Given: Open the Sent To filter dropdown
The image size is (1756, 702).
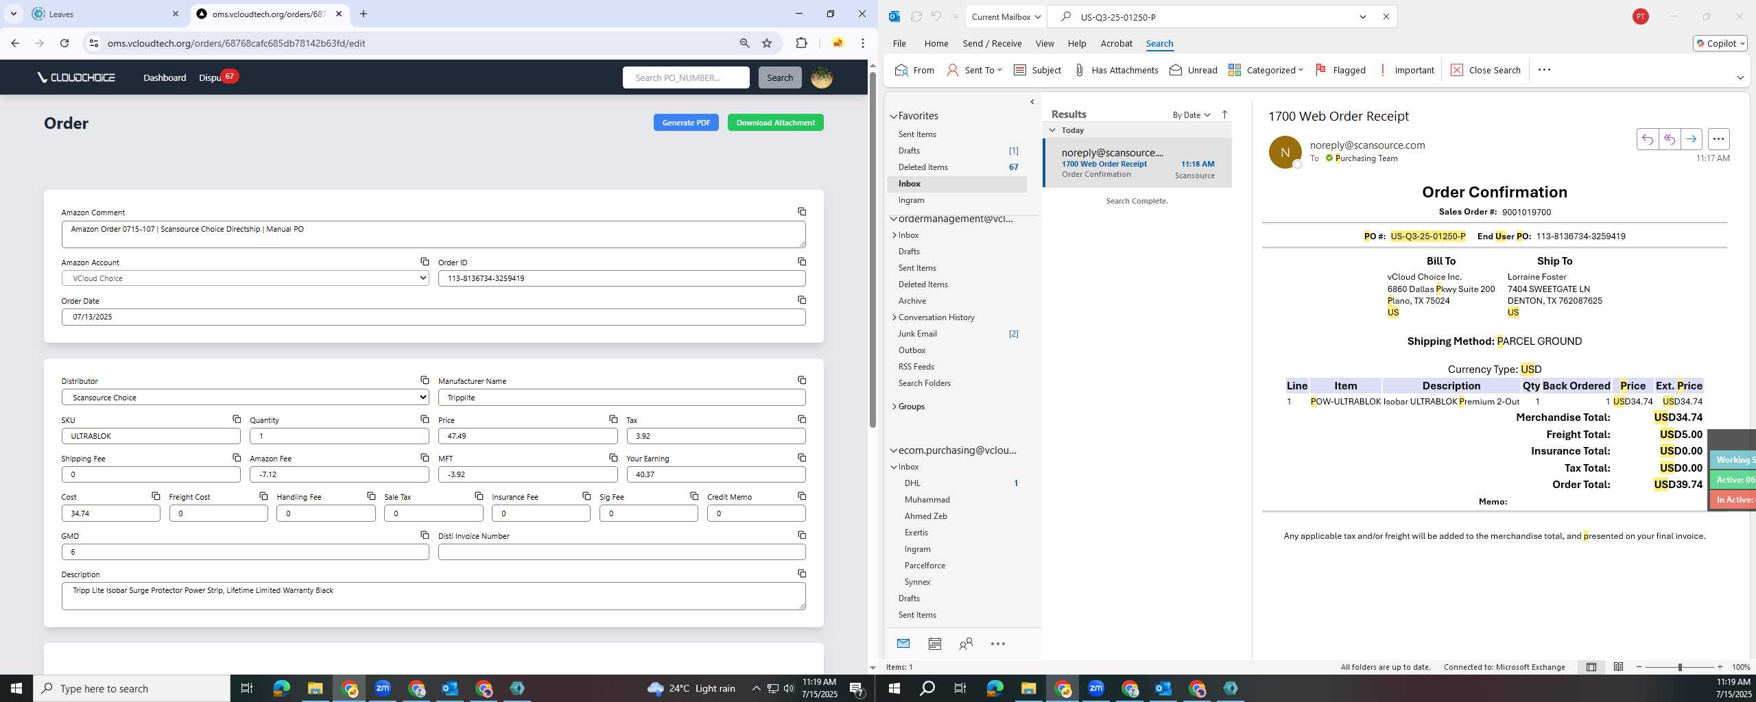Looking at the screenshot, I should click(974, 70).
